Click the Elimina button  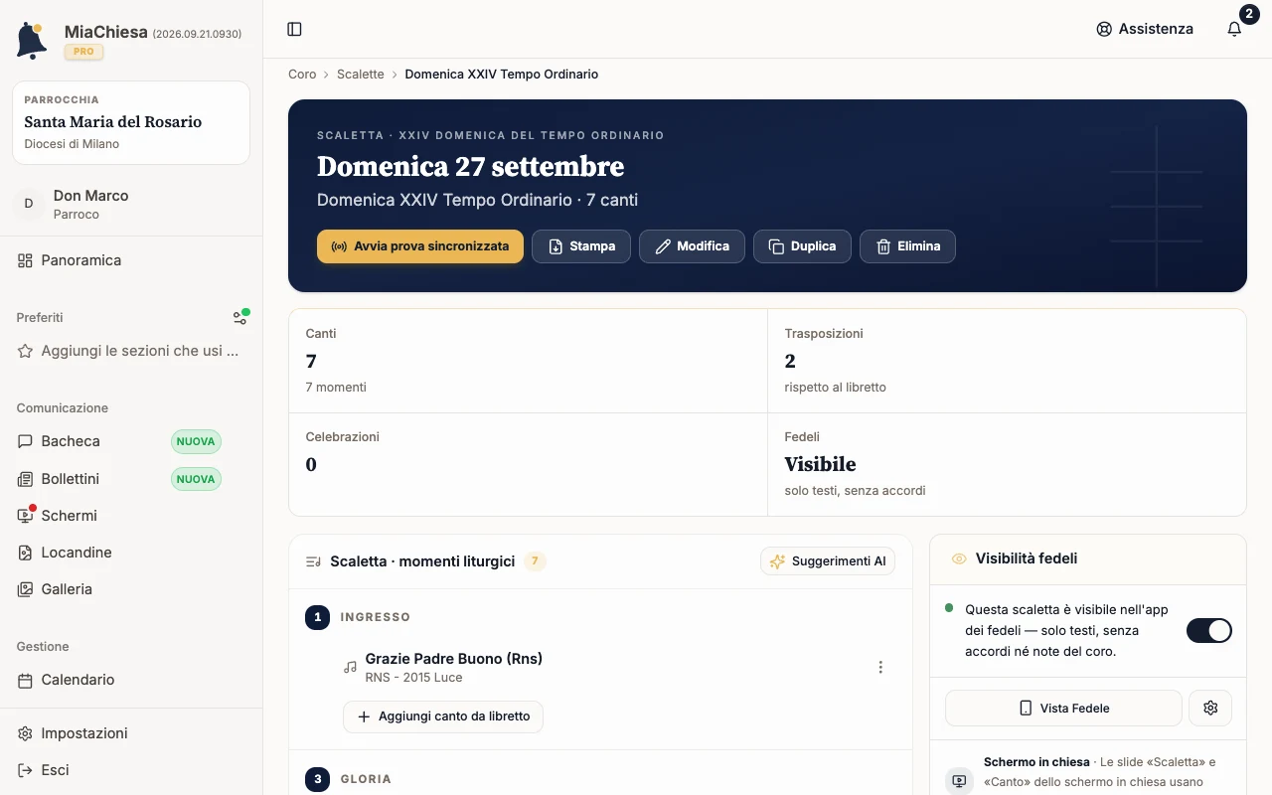coord(907,246)
